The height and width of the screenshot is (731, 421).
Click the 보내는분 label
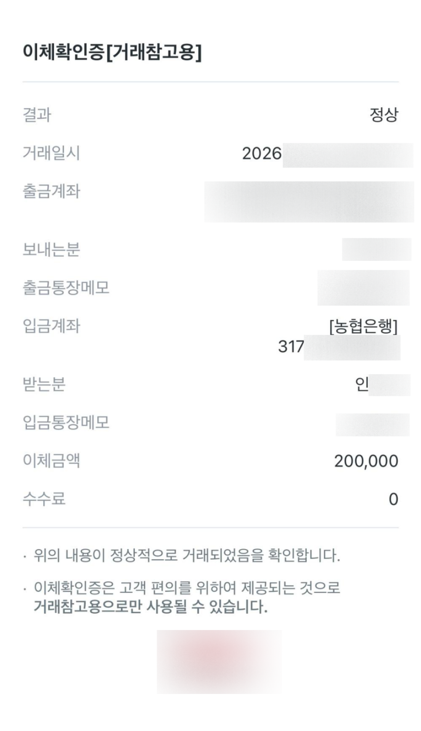tap(51, 250)
